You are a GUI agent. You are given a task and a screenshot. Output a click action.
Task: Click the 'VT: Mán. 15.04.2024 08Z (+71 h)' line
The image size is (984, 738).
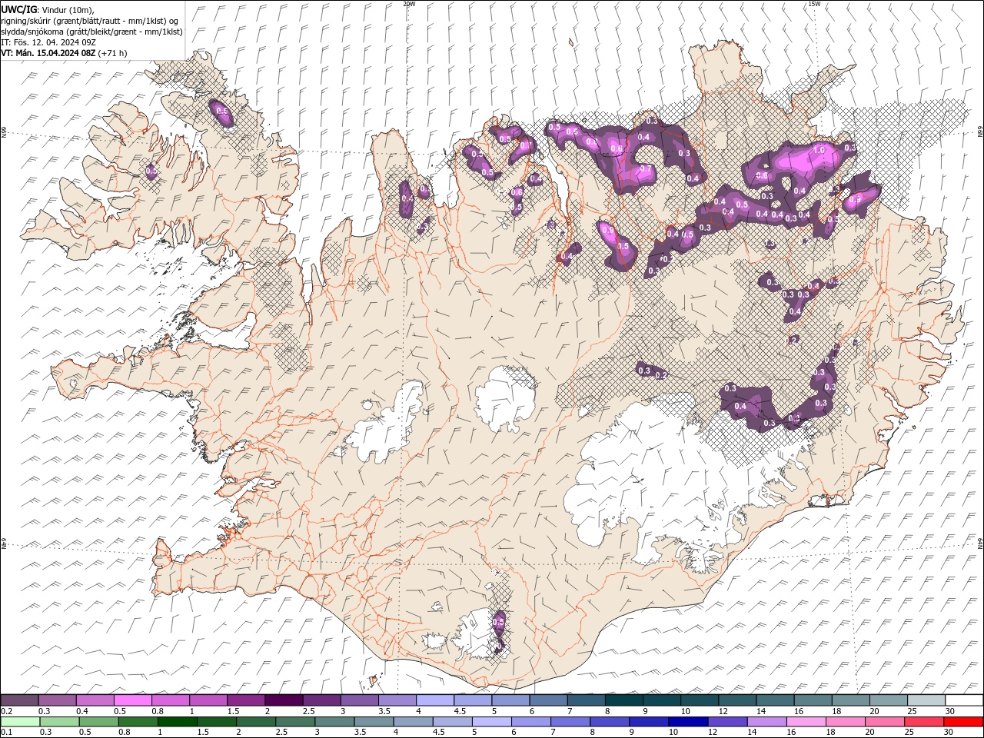[x=64, y=53]
